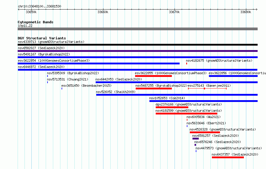Image resolution: width=266 pixels, height=169 pixels.
Task: Open variant esv3622855 1000Genomes label
Action: click(171, 73)
